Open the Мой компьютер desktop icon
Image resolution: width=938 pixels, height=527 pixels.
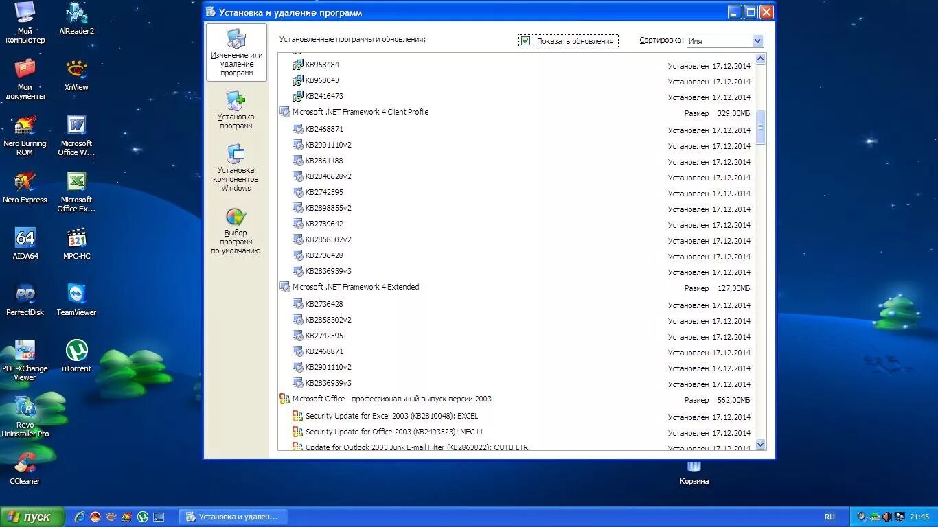(x=25, y=23)
